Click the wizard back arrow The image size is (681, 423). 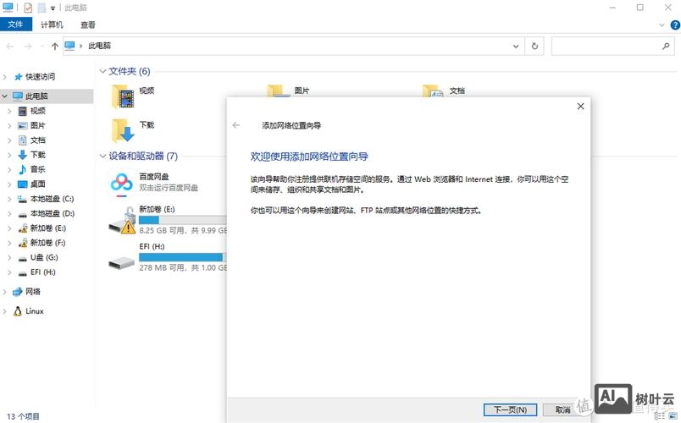pyautogui.click(x=235, y=125)
